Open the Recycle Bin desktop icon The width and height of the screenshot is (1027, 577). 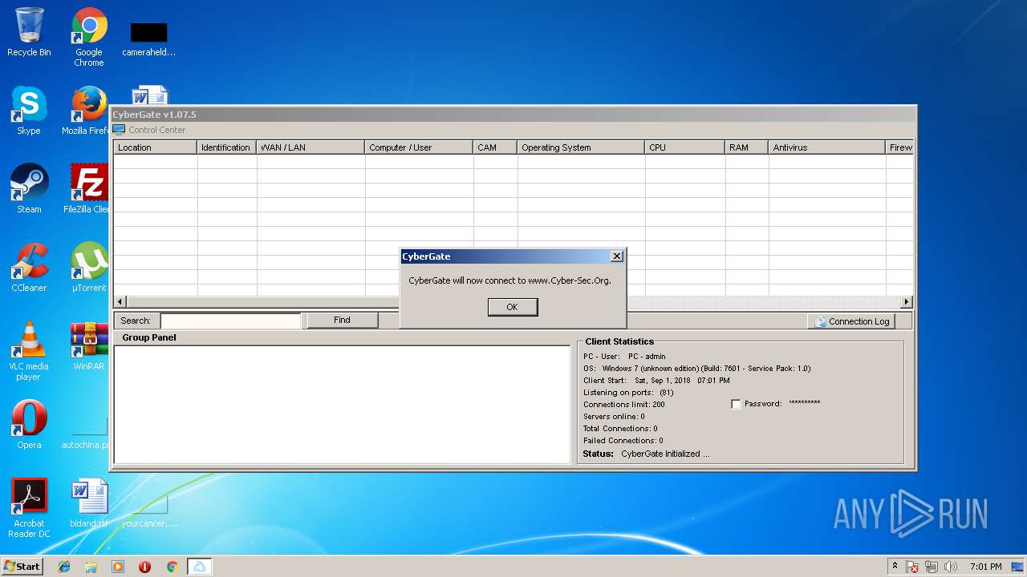click(29, 32)
